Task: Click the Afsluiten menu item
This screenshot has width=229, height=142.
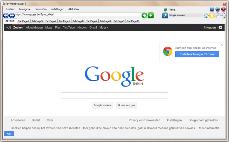Action: click(x=73, y=9)
